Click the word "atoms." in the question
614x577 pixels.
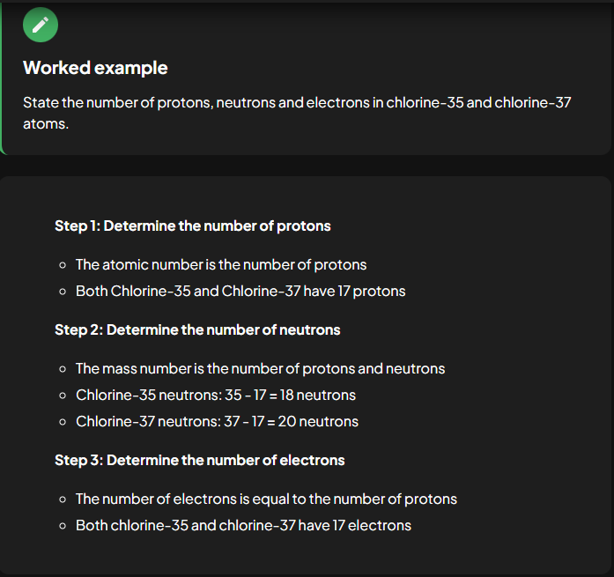coord(46,123)
